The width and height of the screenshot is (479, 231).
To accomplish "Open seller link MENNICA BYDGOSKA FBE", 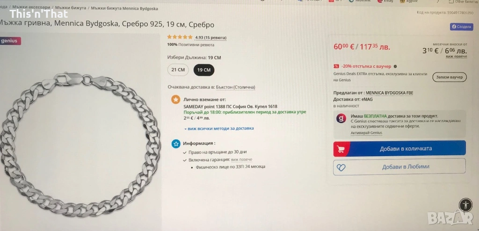I will (x=390, y=93).
